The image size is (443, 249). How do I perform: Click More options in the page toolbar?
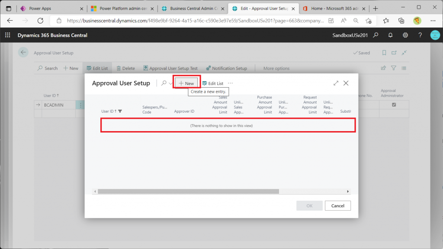click(276, 68)
